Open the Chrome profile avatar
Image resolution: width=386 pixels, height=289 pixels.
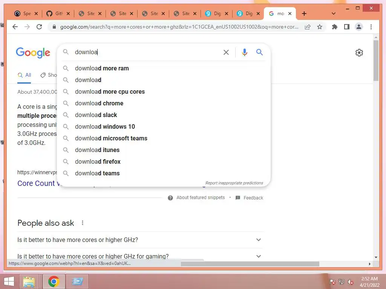[359, 27]
